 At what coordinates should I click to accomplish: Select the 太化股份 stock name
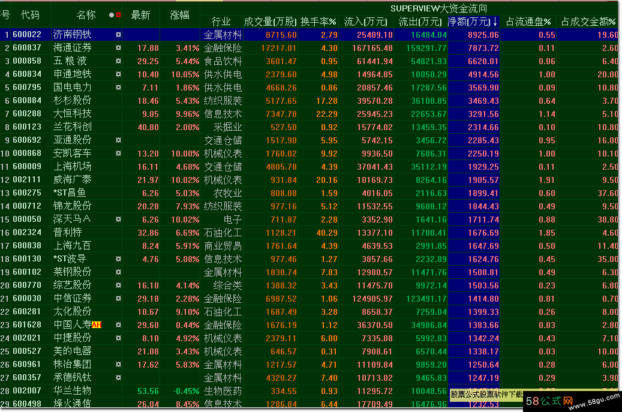72,311
